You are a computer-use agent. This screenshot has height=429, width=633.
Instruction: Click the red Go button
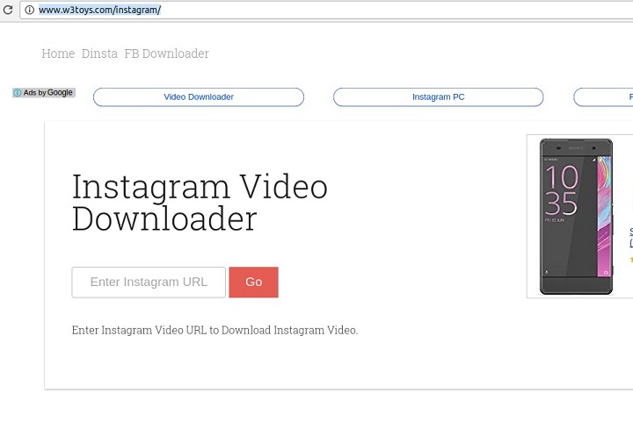[x=253, y=282]
